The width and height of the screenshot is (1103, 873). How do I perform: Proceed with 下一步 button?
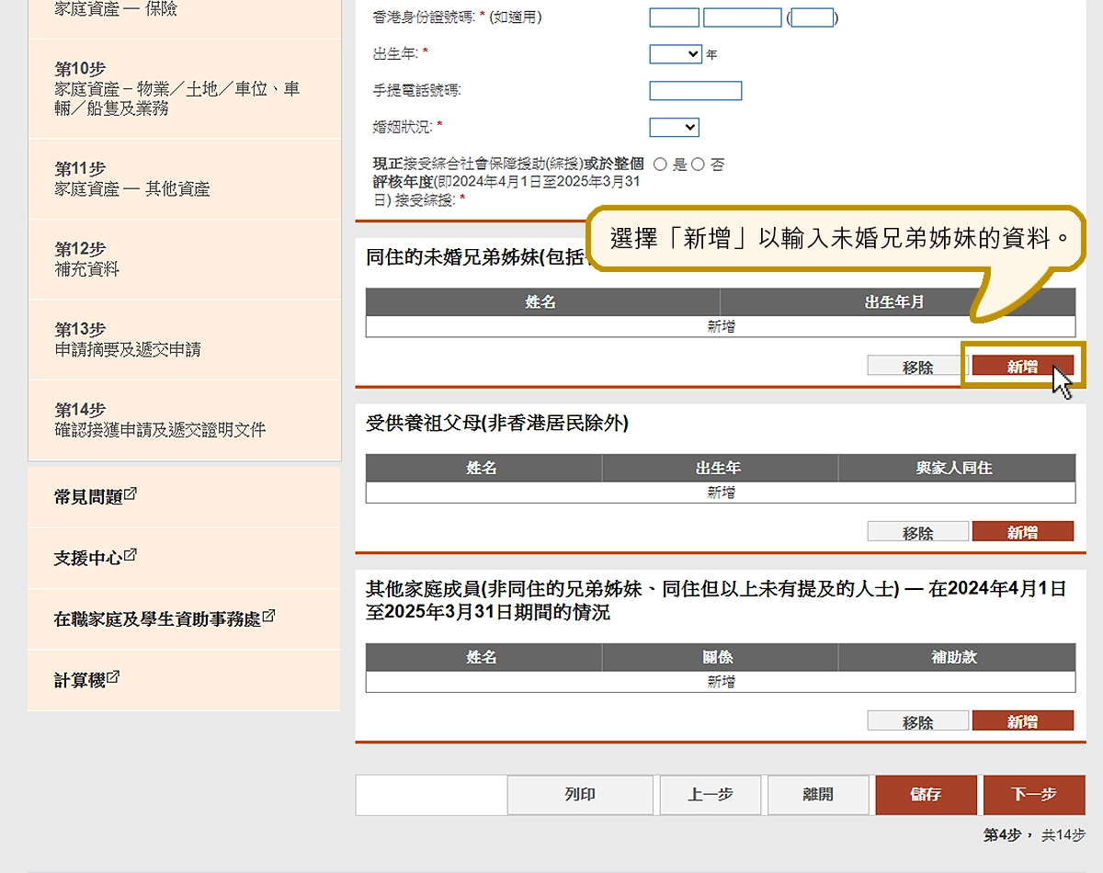click(1033, 795)
